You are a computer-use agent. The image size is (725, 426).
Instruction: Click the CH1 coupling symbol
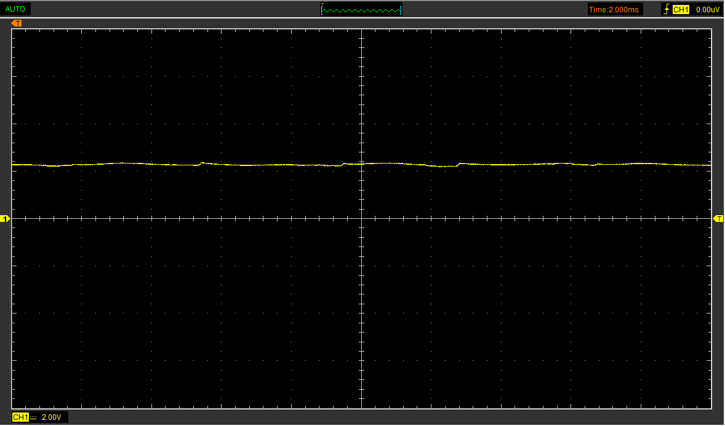(x=33, y=417)
